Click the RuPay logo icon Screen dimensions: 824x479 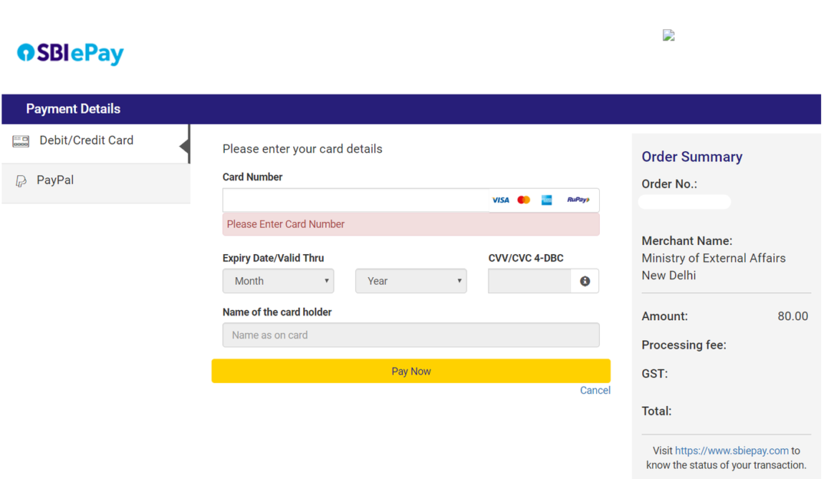point(578,200)
